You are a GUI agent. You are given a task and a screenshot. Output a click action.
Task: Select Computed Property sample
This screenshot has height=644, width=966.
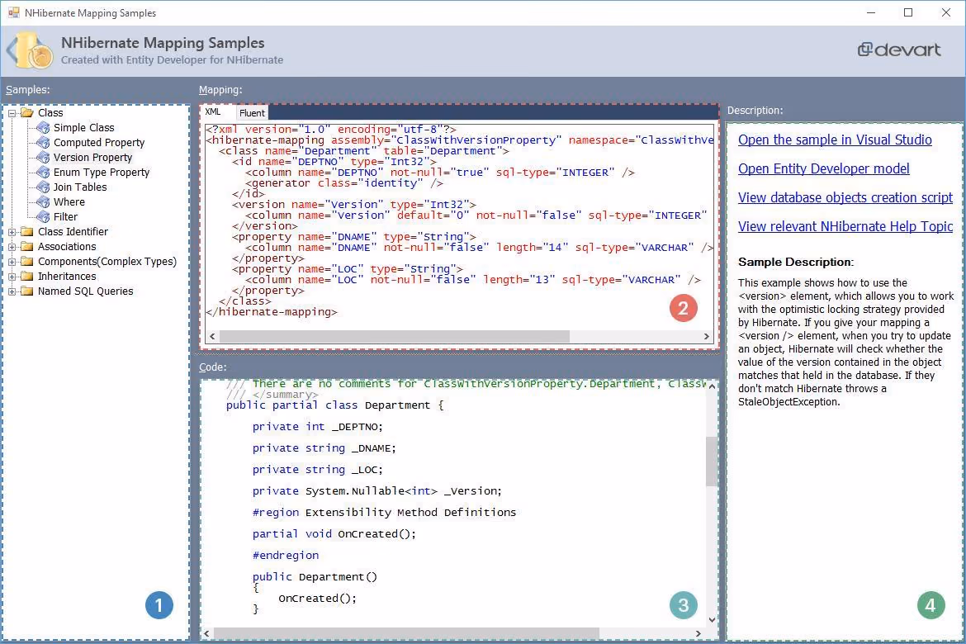coord(98,142)
